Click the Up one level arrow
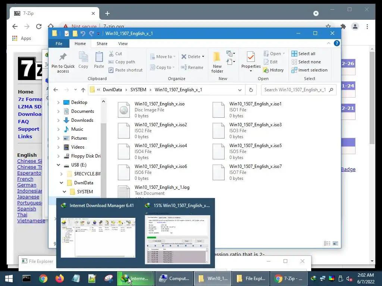This screenshot has height=286, width=382. tap(83, 90)
